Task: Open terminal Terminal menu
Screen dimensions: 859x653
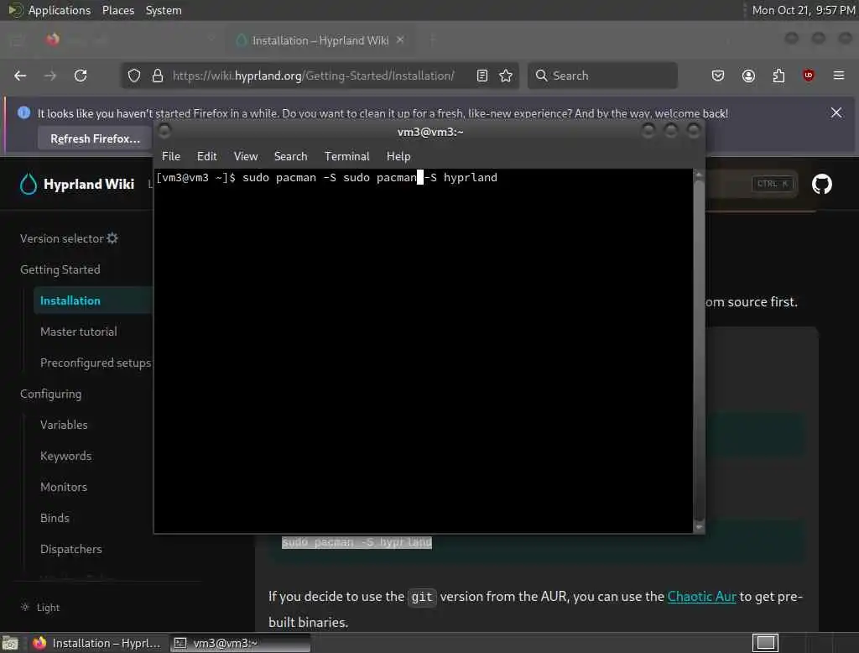Action: 346,156
